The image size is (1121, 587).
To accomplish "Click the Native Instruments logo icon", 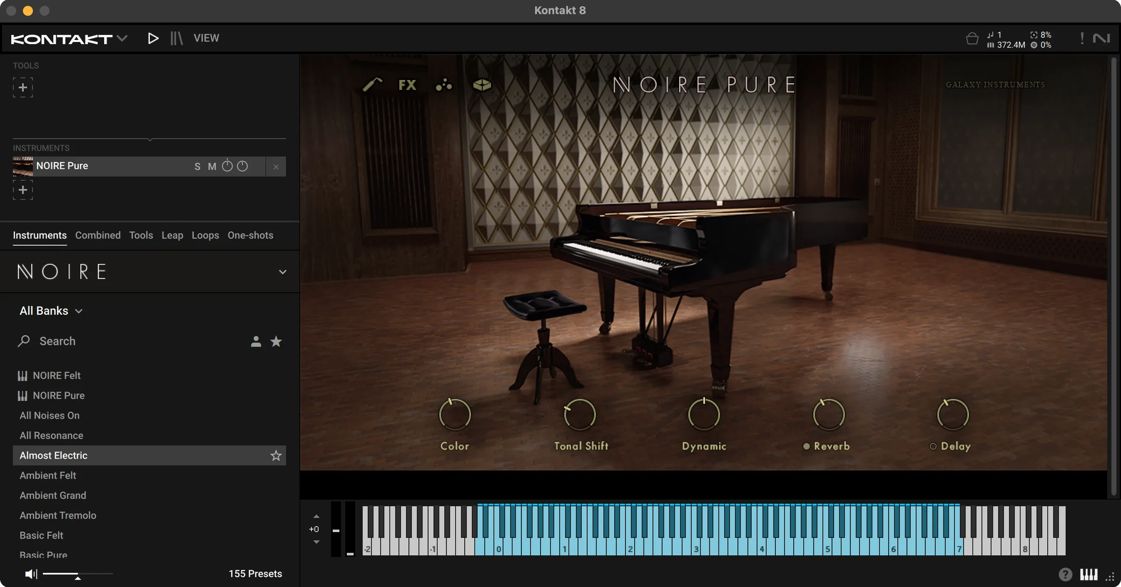I will [x=1101, y=38].
